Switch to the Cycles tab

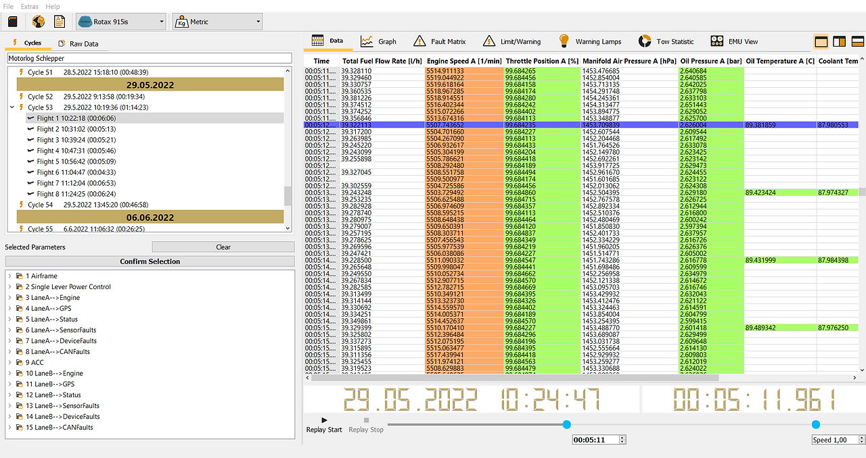pos(27,43)
